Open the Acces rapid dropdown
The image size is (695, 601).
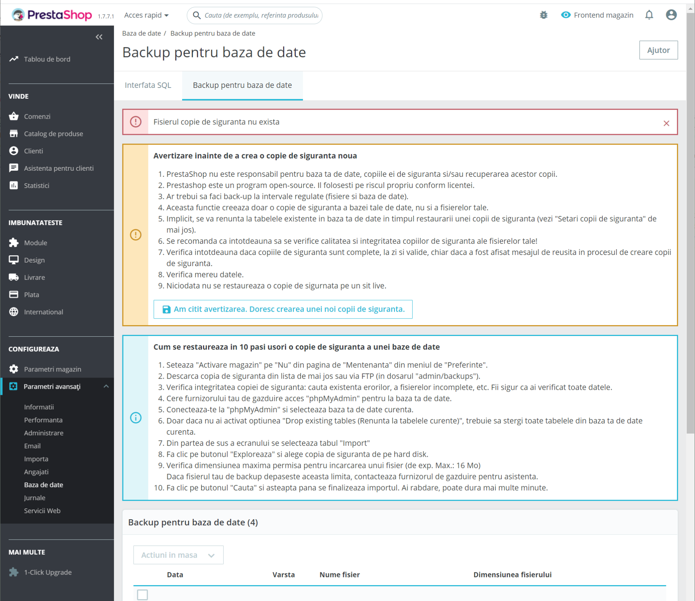click(146, 15)
